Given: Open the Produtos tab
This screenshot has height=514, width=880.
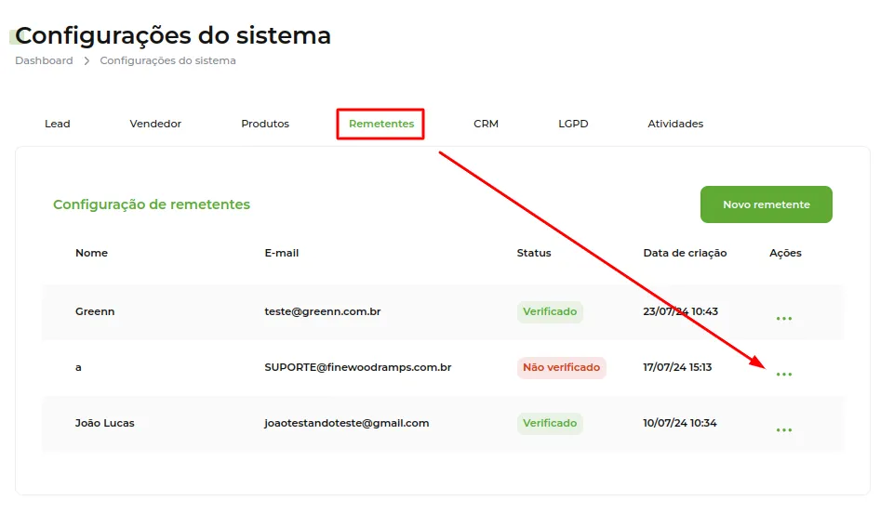Looking at the screenshot, I should (x=265, y=124).
